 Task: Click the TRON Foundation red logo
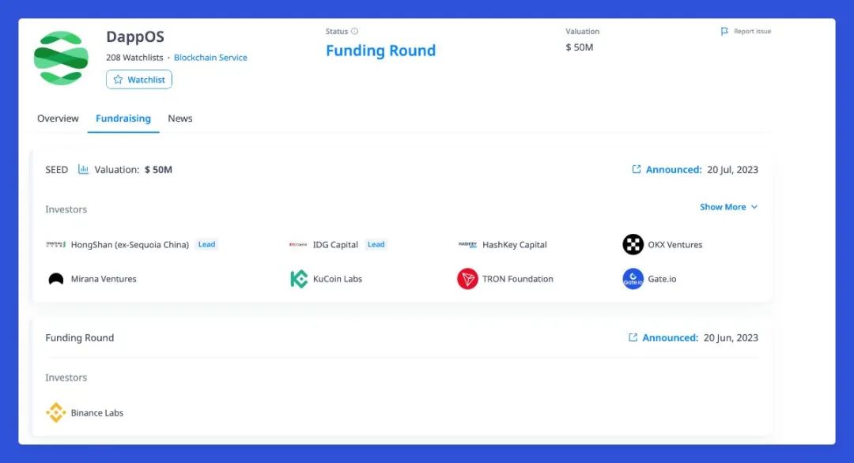pyautogui.click(x=467, y=279)
